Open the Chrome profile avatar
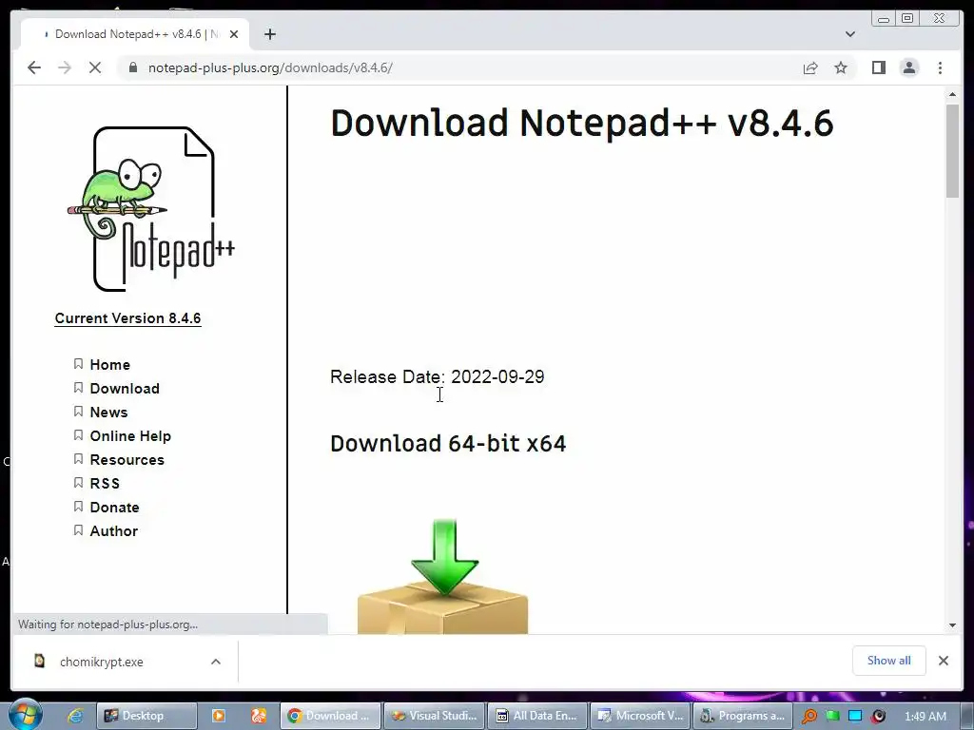 coord(908,67)
